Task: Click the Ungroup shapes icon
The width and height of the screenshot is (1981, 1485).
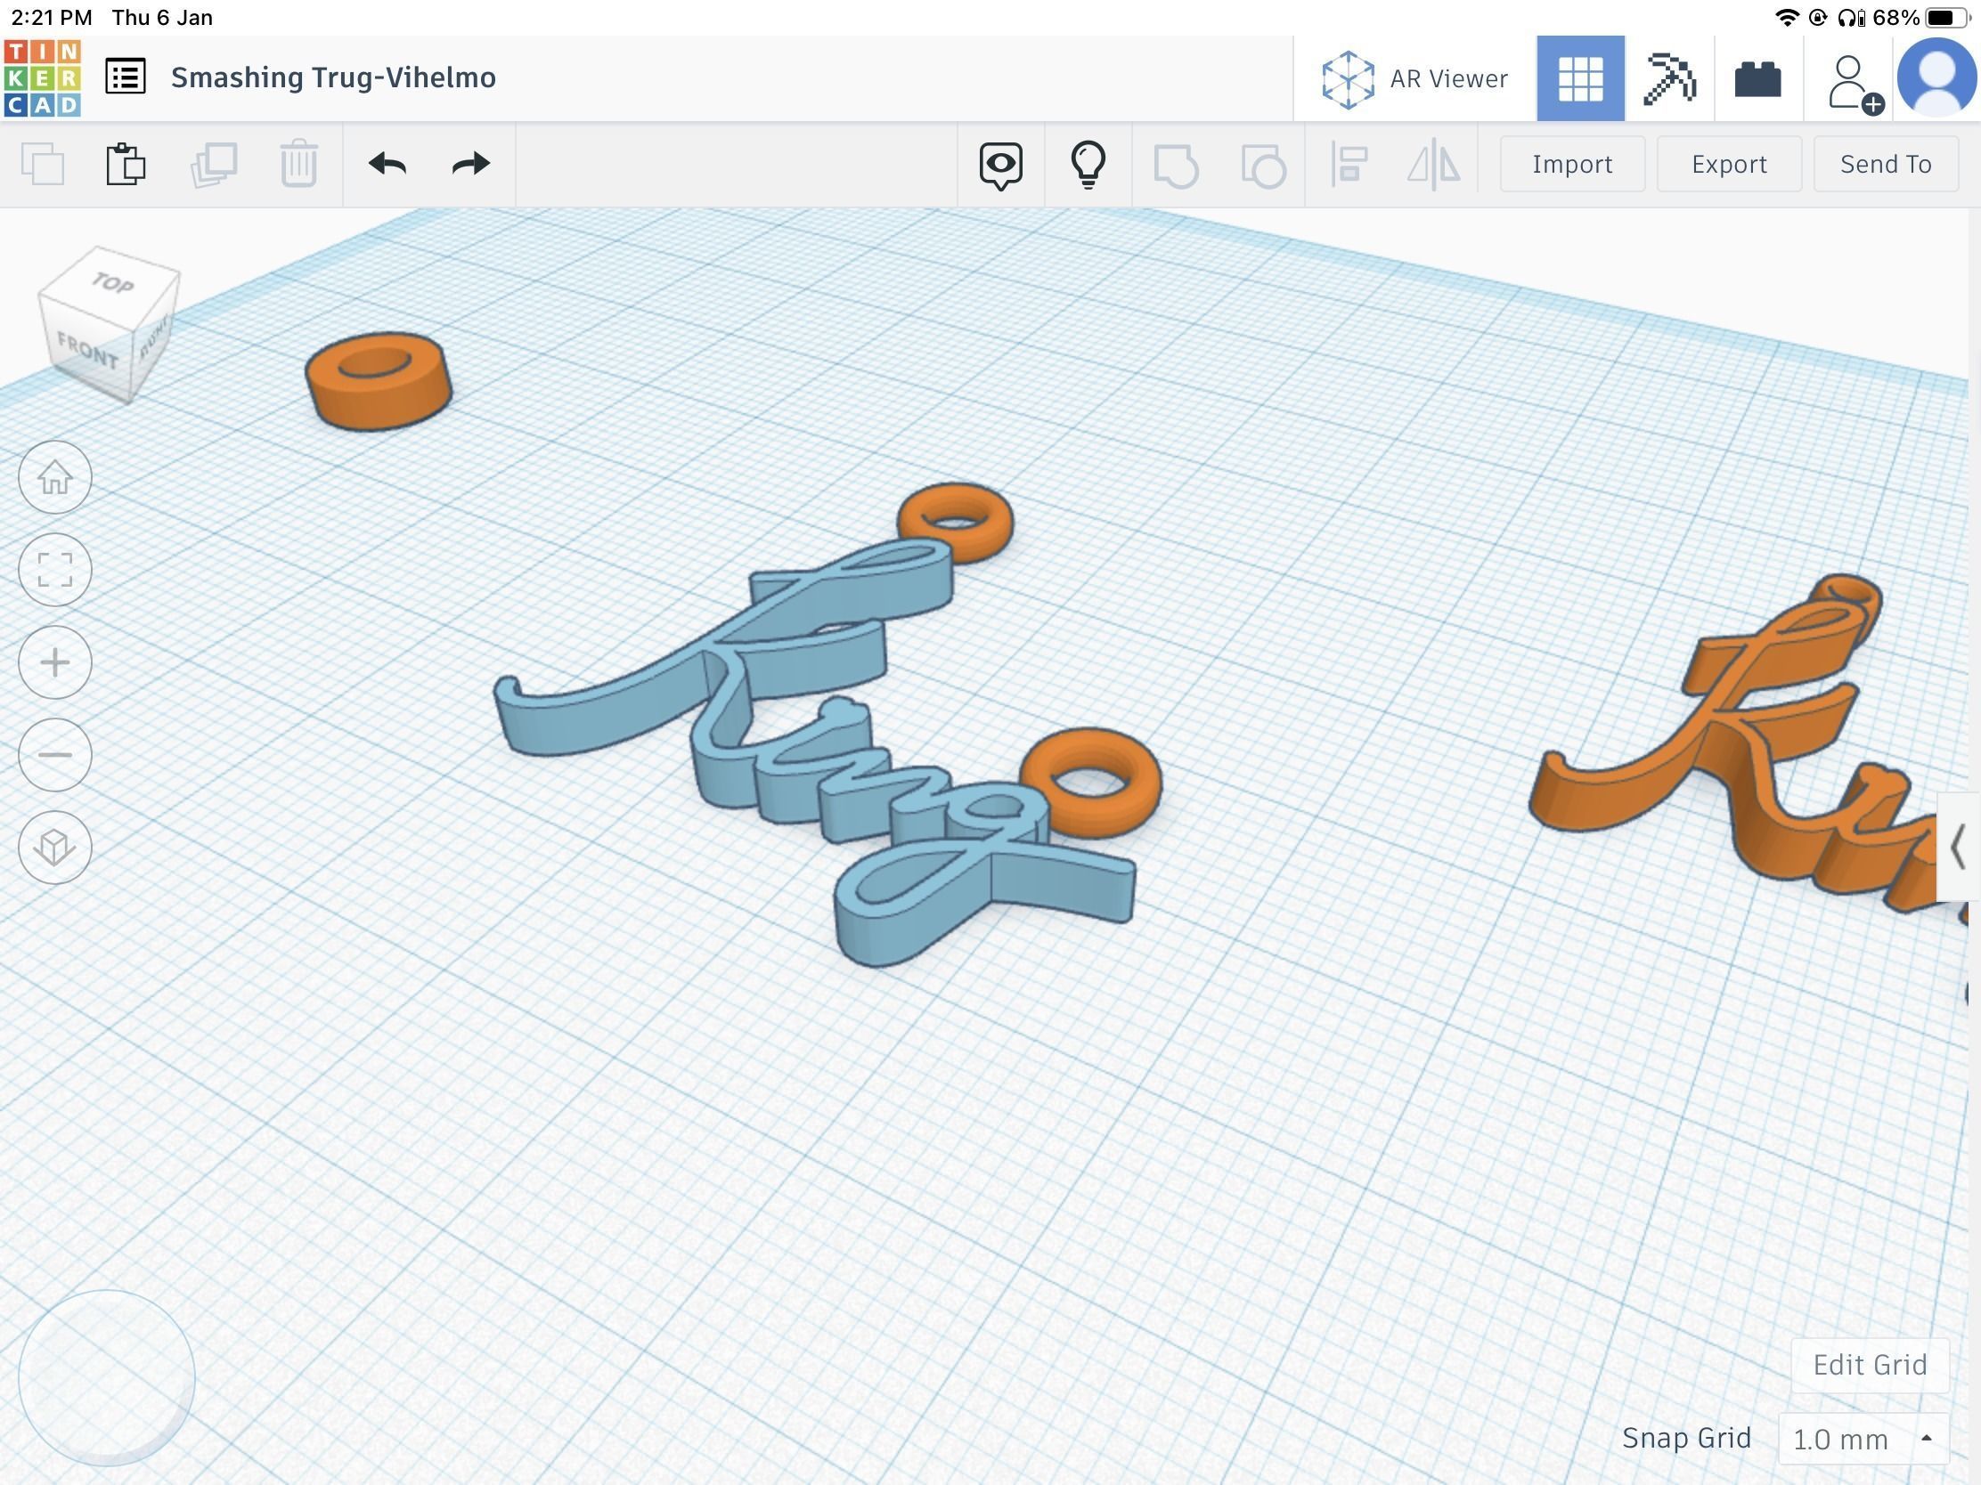Action: tap(1264, 166)
